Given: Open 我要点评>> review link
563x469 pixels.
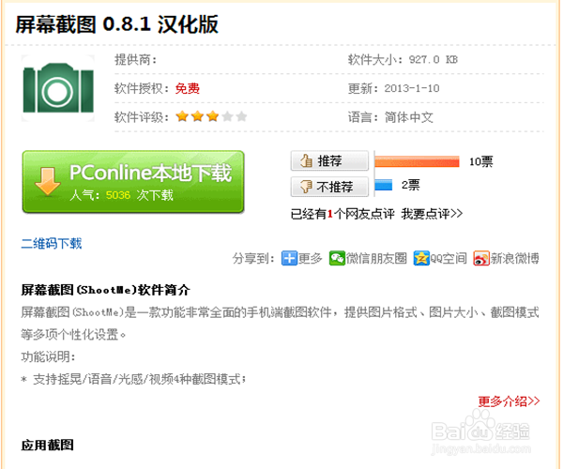Looking at the screenshot, I should [432, 214].
